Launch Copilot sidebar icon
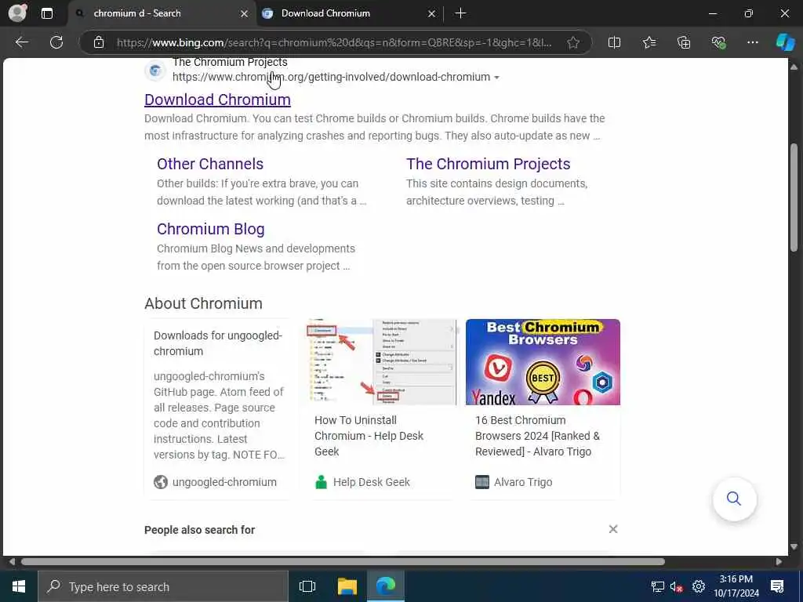The height and width of the screenshot is (602, 803). (785, 42)
